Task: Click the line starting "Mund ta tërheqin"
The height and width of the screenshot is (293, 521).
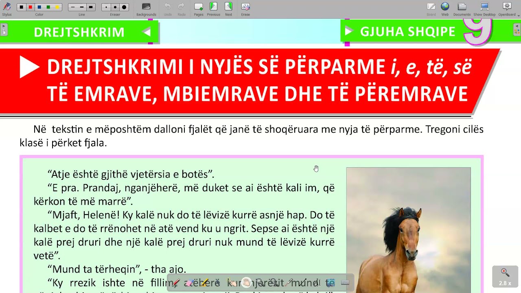Action: (x=117, y=269)
